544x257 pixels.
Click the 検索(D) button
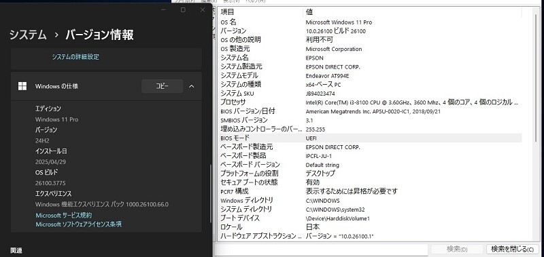tap(457, 249)
